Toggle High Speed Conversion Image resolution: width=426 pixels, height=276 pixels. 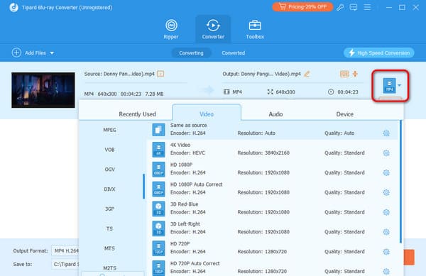379,53
